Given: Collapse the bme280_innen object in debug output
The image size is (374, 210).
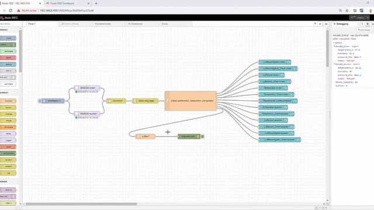Looking at the screenshot, I should pyautogui.click(x=334, y=46).
